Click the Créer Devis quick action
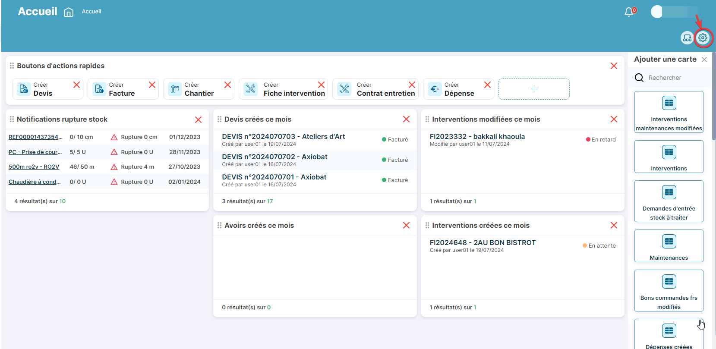The width and height of the screenshot is (716, 349). [42, 89]
